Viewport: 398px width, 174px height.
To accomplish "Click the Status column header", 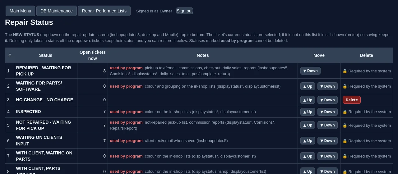I will click(x=46, y=55).
